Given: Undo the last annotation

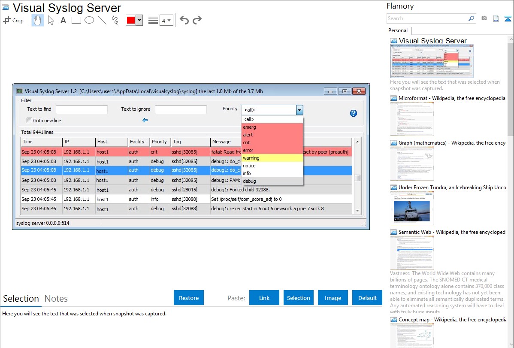Looking at the screenshot, I should point(184,20).
